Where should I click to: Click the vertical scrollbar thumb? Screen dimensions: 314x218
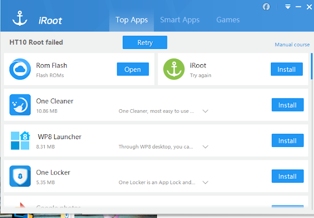312,66
